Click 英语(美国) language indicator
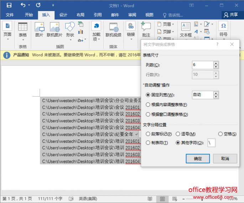This screenshot has width=244, height=203. [88, 199]
